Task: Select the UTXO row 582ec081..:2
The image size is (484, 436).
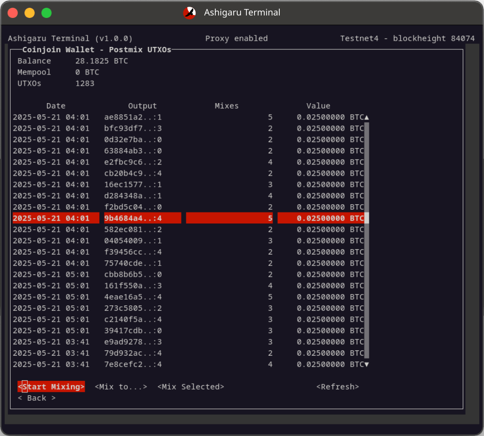Action: (x=189, y=229)
